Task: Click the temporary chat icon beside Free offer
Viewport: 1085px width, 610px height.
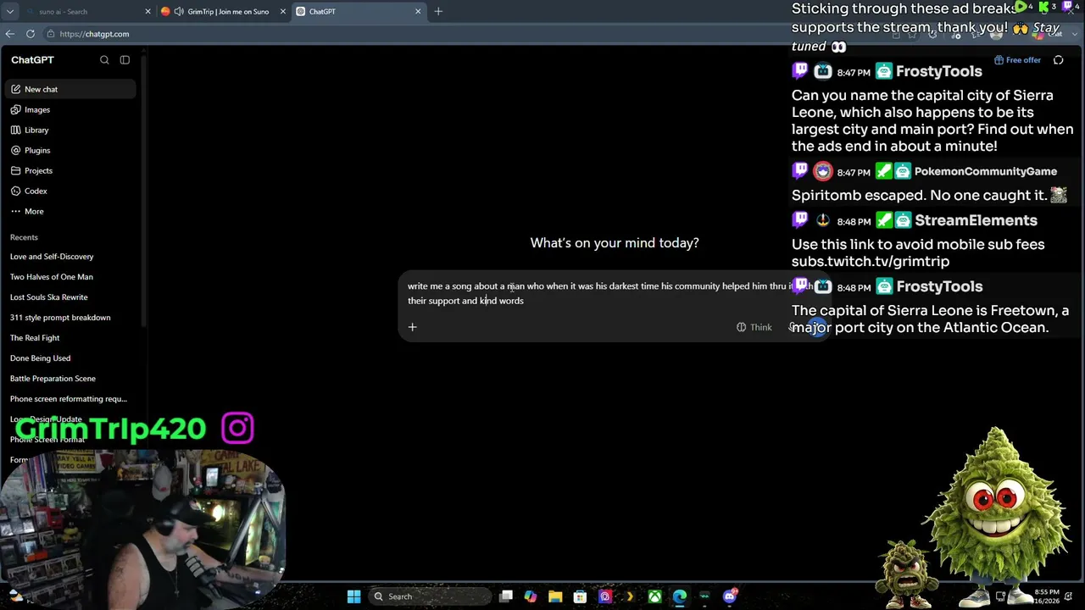Action: coord(1059,60)
